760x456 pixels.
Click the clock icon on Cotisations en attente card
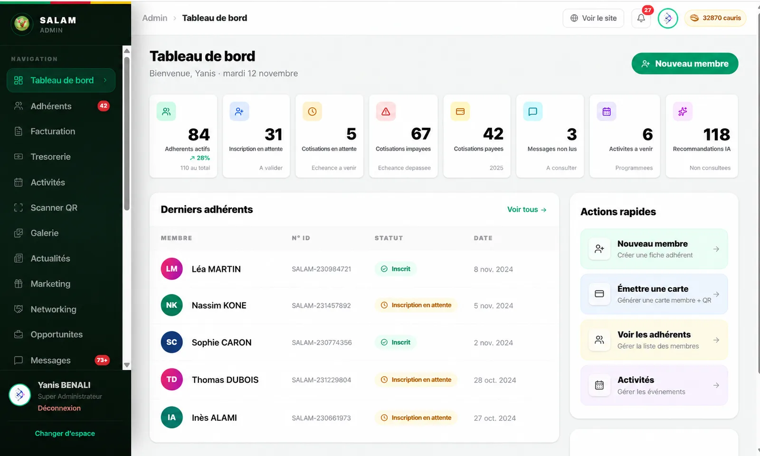(312, 112)
